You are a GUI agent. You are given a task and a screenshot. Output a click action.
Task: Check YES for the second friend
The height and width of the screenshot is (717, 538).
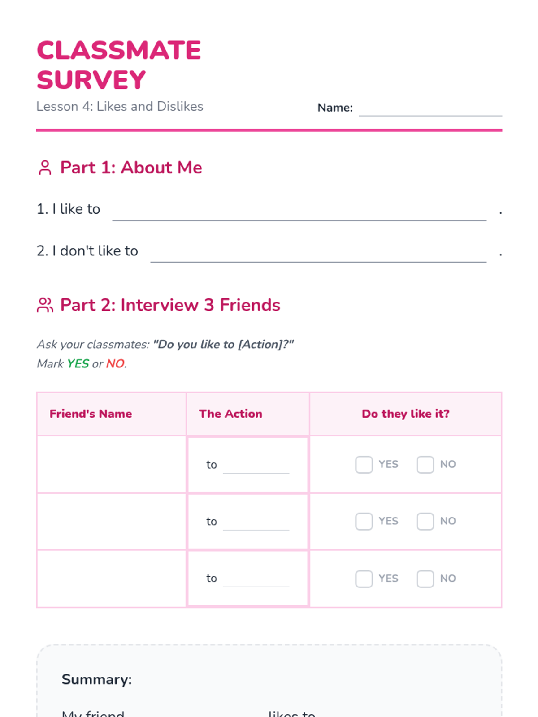[x=364, y=521]
